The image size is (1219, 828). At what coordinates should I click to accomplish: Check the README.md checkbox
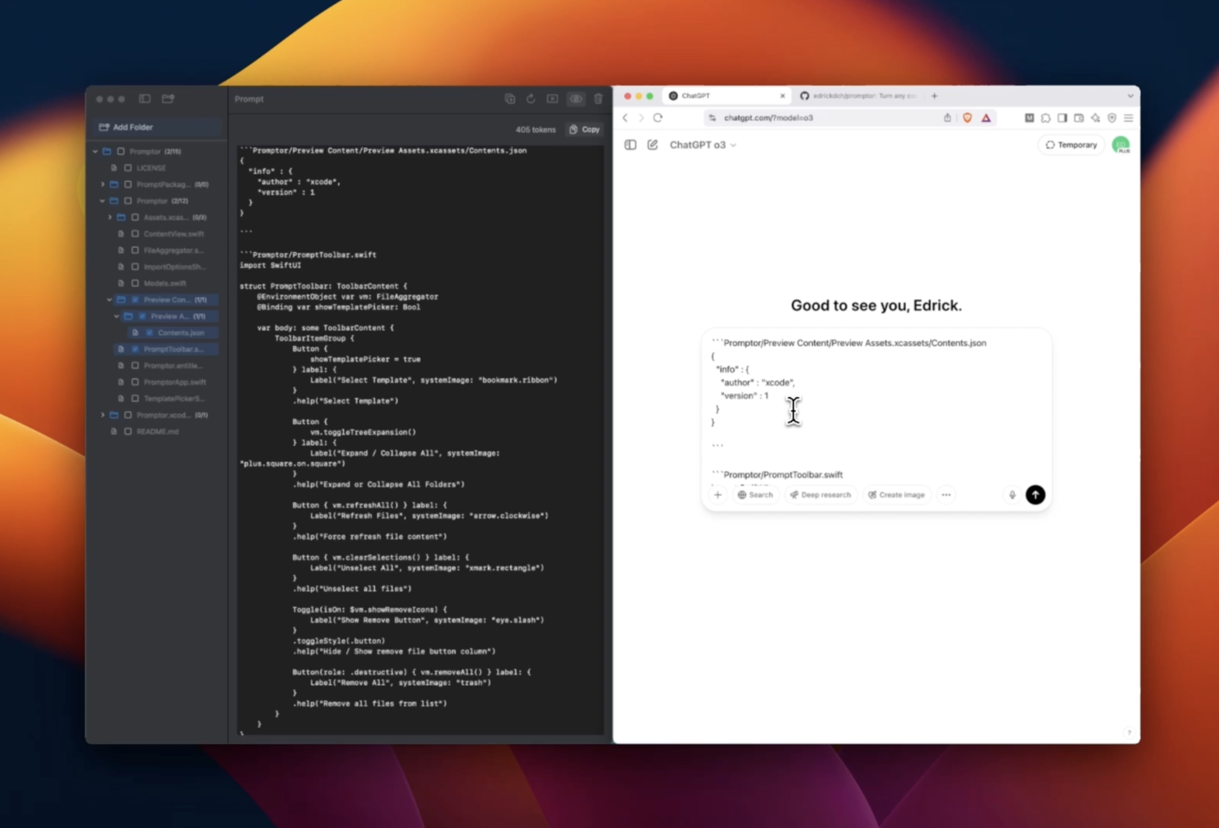click(x=128, y=431)
